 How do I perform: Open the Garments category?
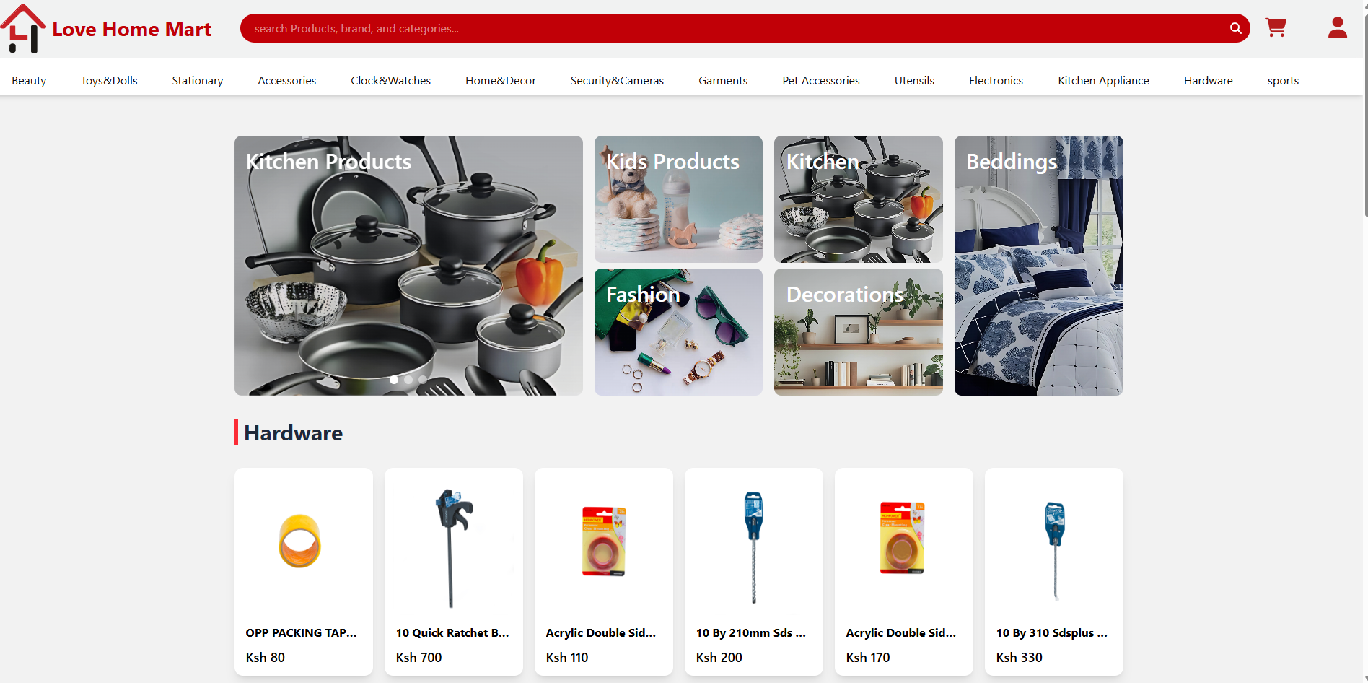point(723,81)
